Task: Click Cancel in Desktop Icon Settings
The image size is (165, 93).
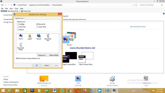Action: coord(46,65)
